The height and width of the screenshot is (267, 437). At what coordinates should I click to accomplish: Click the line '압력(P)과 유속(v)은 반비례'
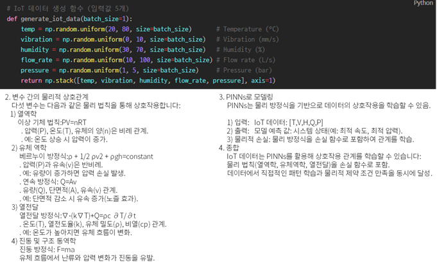pos(62,165)
